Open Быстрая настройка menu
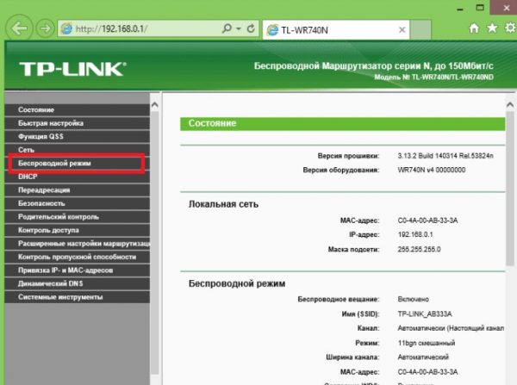Image resolution: width=517 pixels, height=385 pixels. coord(78,123)
